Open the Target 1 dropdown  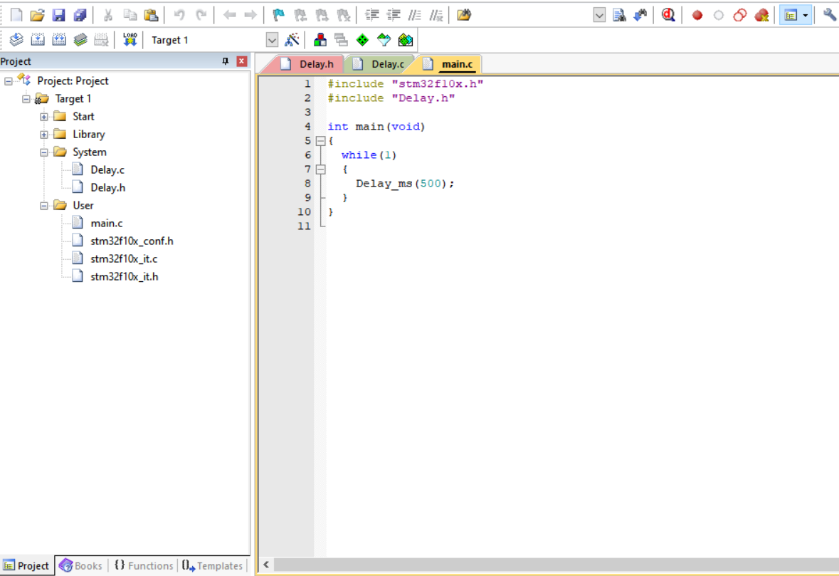pos(272,40)
